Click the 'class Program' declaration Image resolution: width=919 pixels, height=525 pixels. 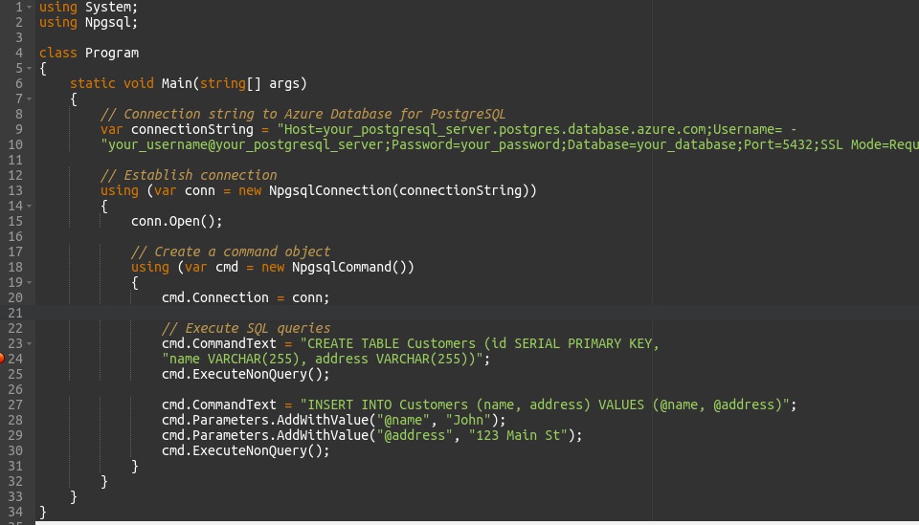tap(88, 53)
